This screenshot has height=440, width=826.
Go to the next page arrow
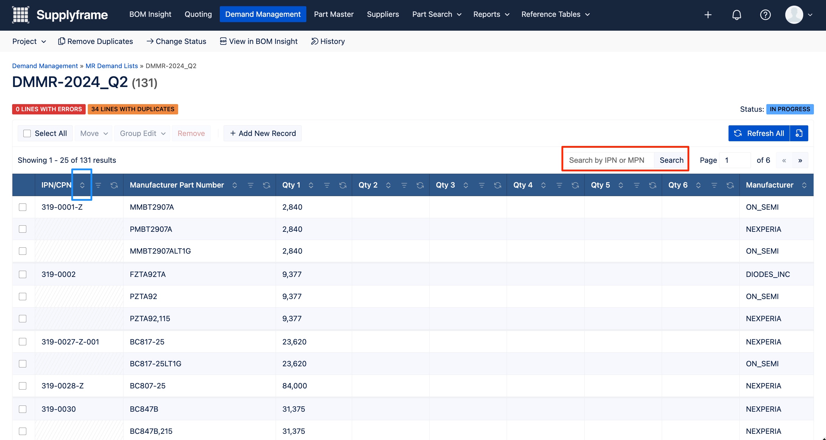[800, 160]
